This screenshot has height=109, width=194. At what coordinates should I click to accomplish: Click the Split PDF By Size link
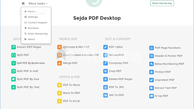(28, 79)
